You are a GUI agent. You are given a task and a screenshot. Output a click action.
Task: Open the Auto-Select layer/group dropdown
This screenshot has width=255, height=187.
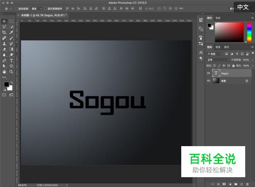pos(36,9)
